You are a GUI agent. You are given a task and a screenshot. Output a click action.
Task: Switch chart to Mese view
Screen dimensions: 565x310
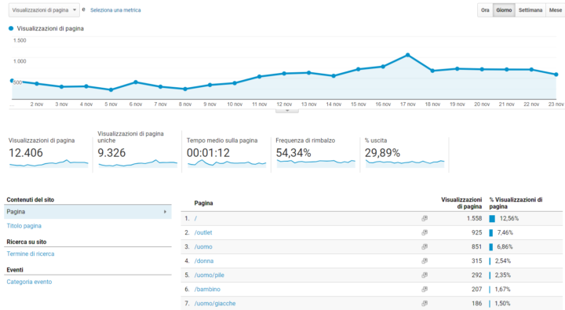coord(556,10)
